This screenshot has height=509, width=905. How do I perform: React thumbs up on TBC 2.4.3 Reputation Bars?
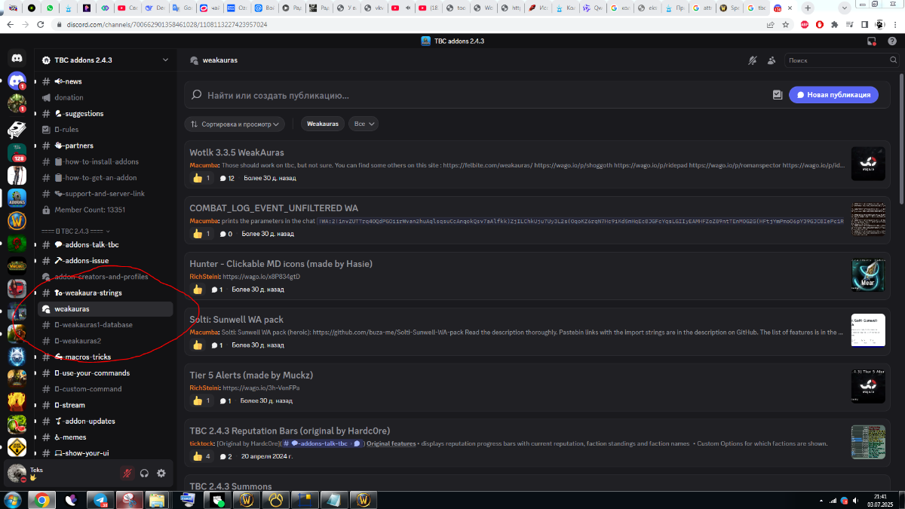[201, 456]
